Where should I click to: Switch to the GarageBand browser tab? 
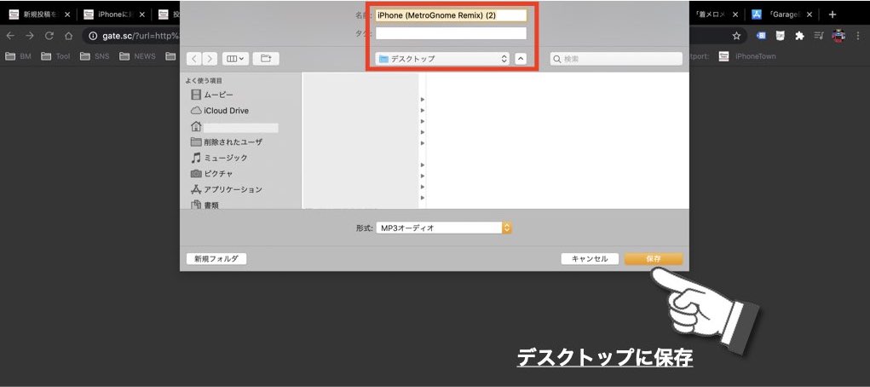coord(782,14)
